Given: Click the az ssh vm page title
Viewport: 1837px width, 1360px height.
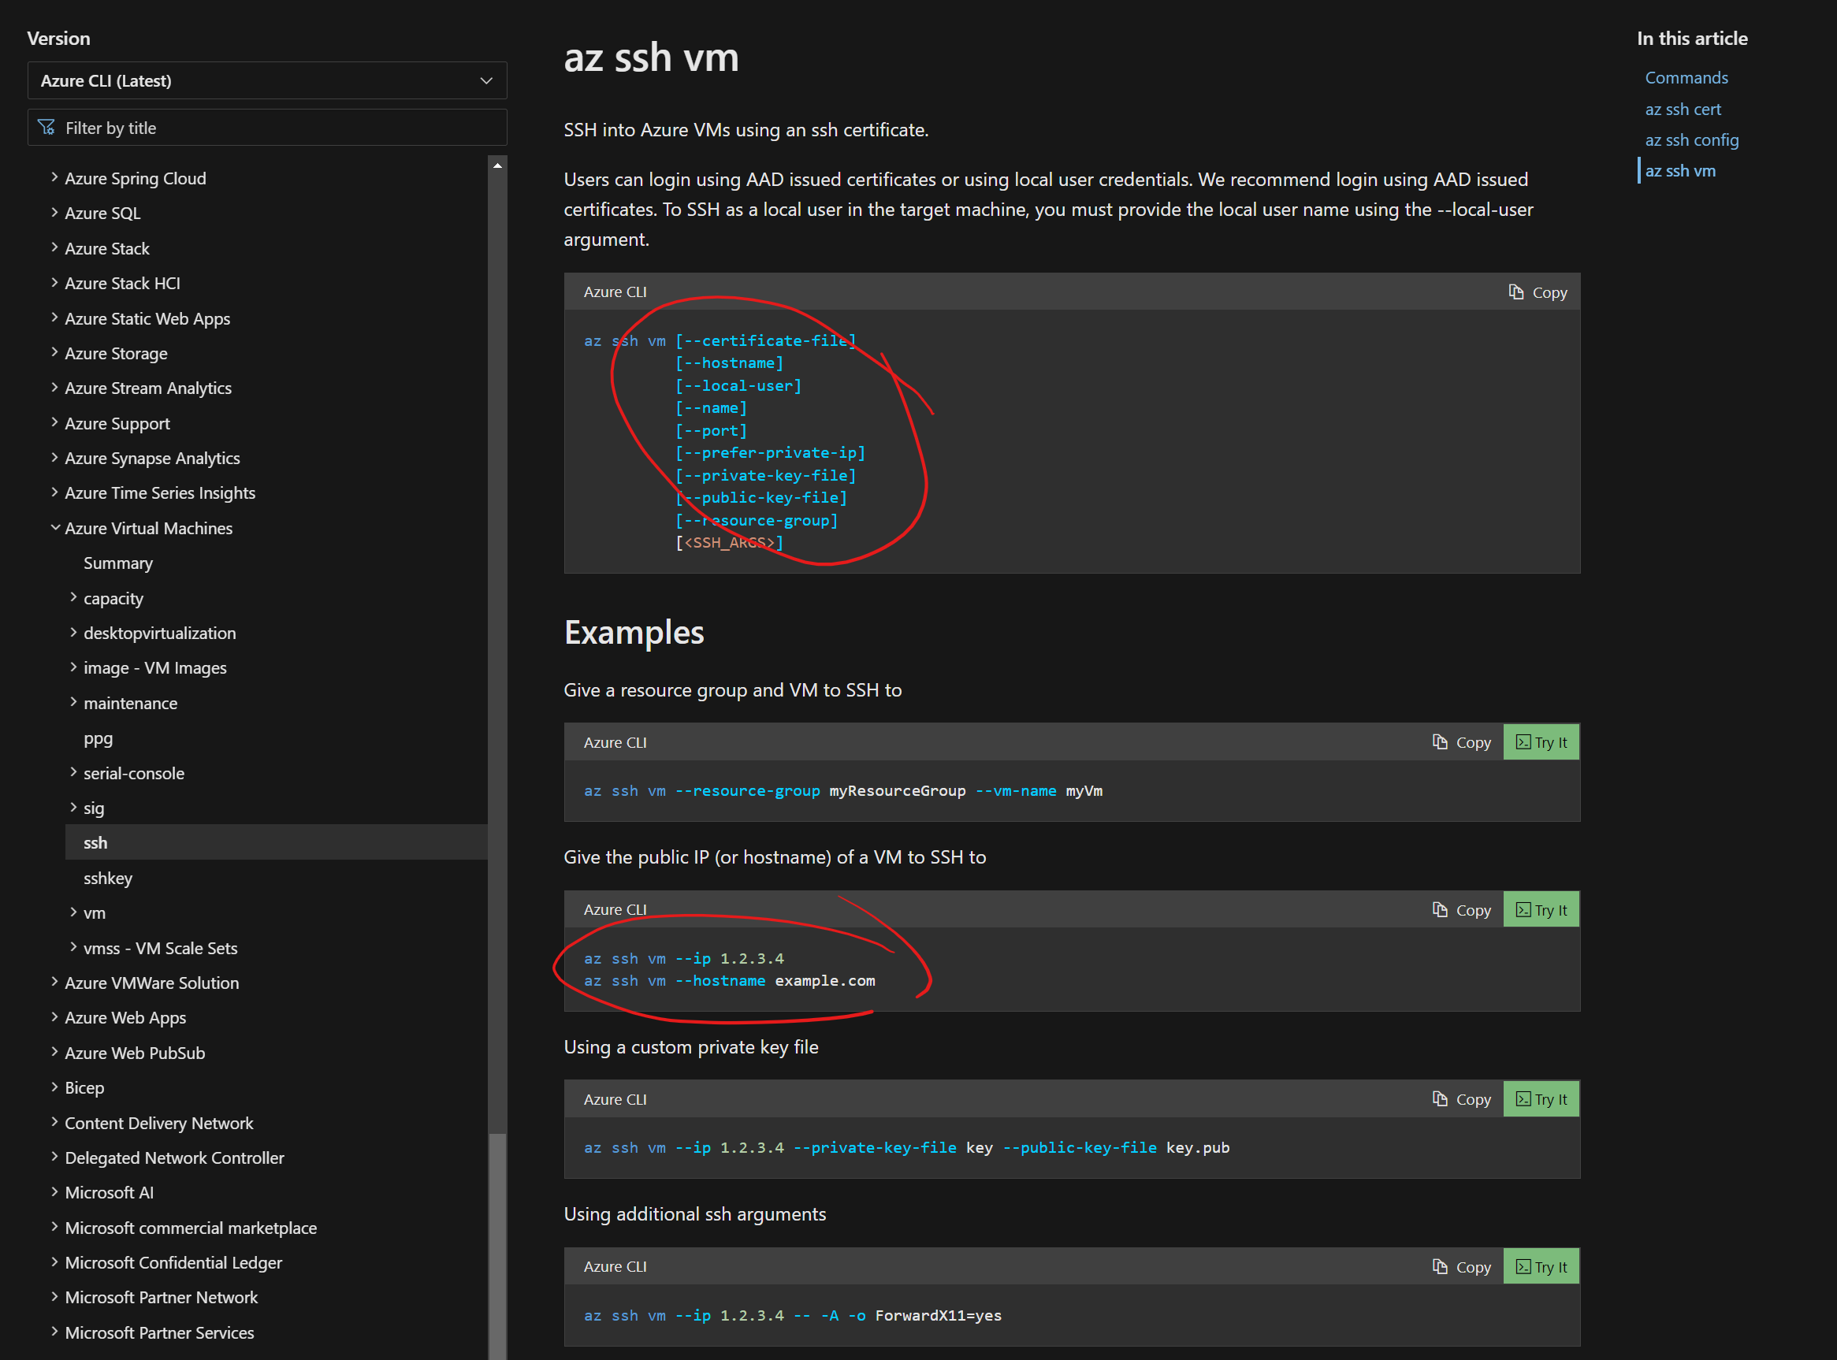Looking at the screenshot, I should (650, 58).
